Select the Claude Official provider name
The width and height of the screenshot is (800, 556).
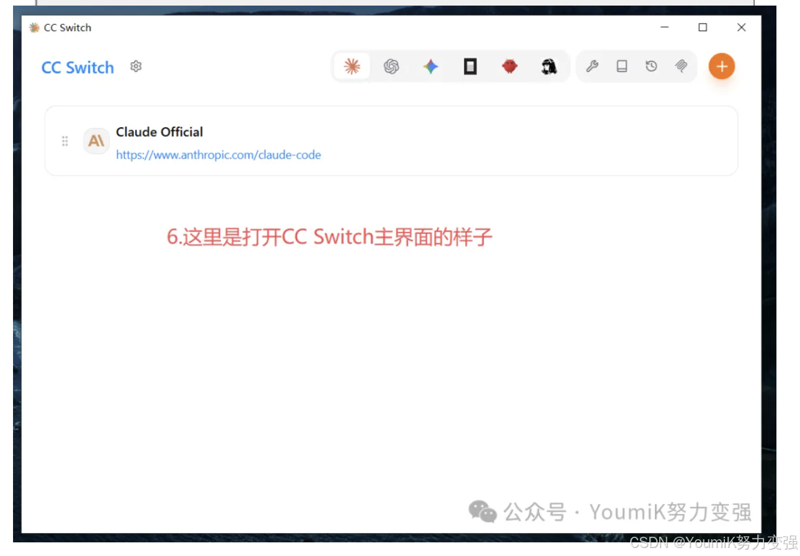(159, 132)
